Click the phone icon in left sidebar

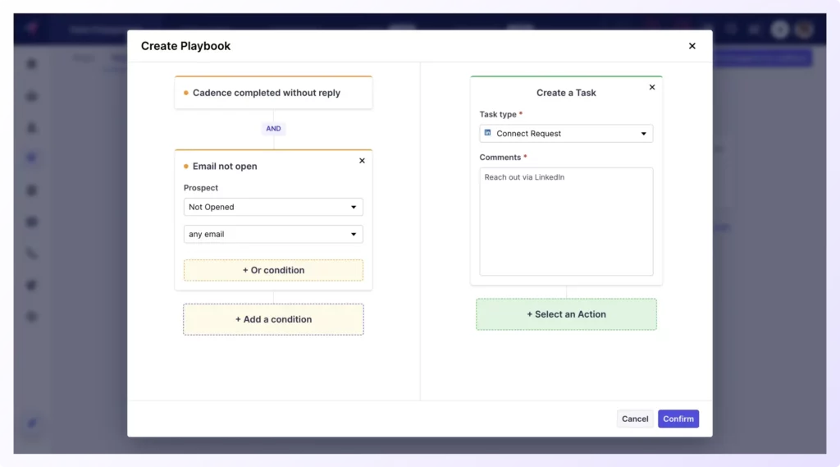tap(32, 254)
